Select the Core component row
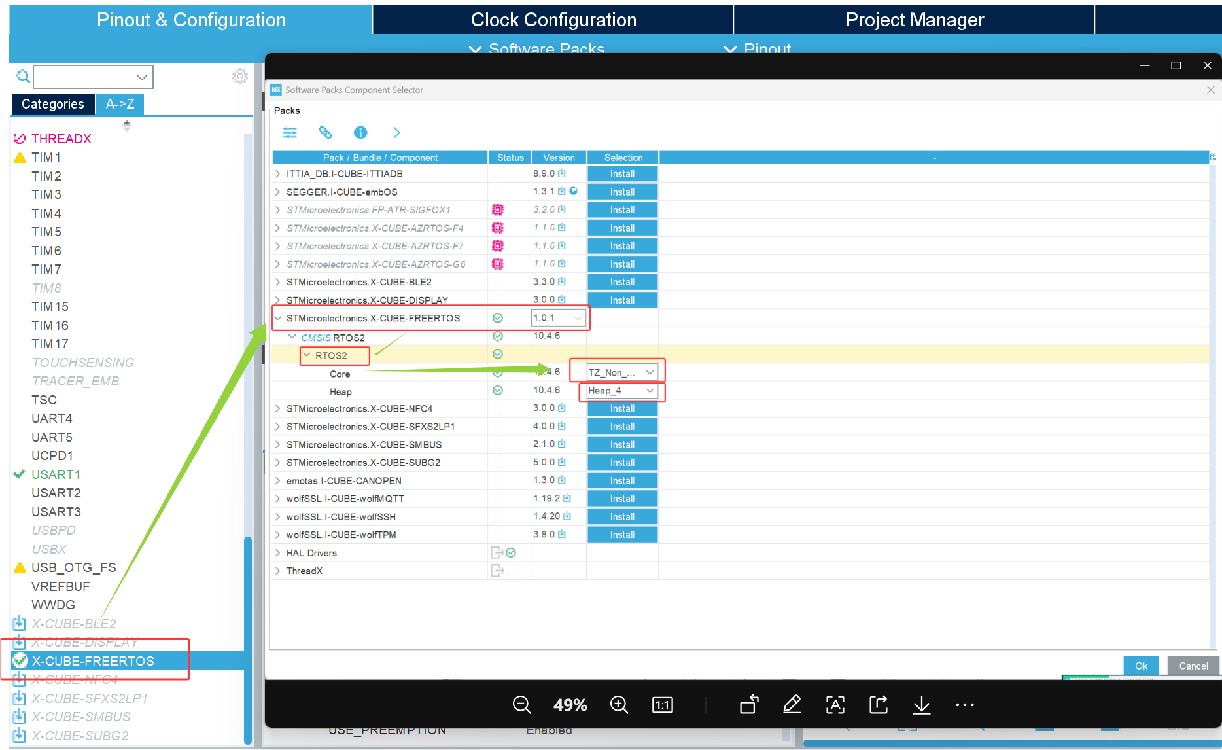The width and height of the screenshot is (1222, 750). tap(340, 374)
